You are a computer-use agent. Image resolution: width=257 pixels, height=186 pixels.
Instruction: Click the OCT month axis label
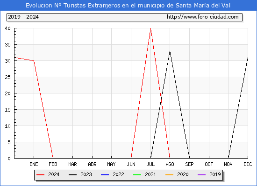point(209,164)
